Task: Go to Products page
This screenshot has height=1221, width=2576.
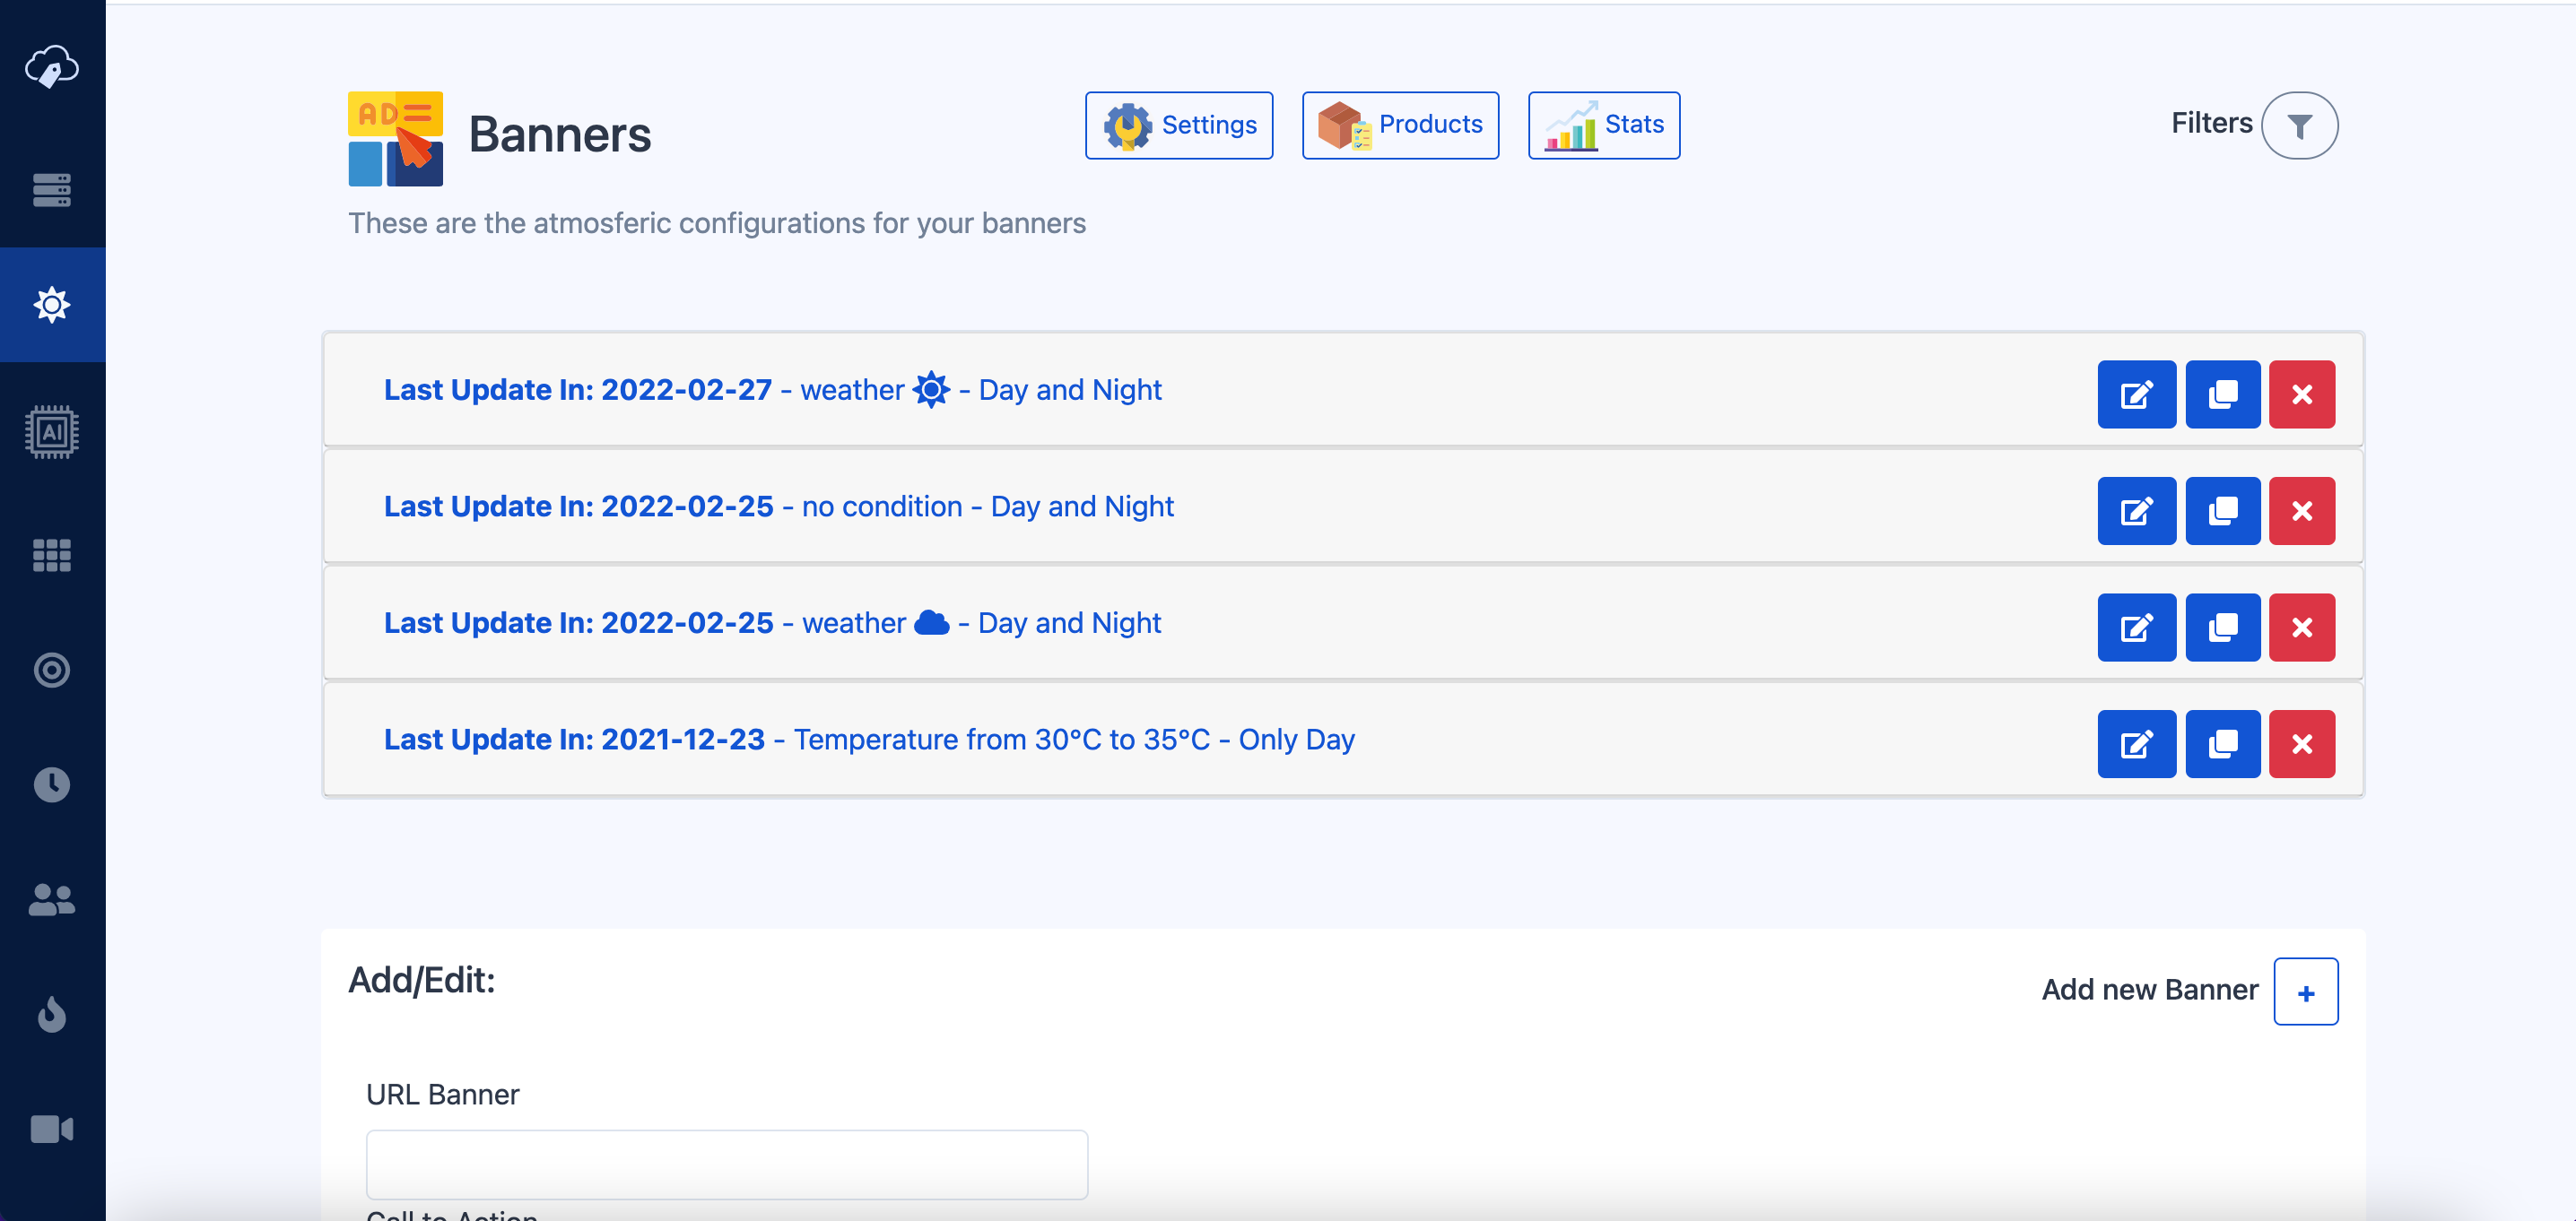Action: click(1399, 125)
